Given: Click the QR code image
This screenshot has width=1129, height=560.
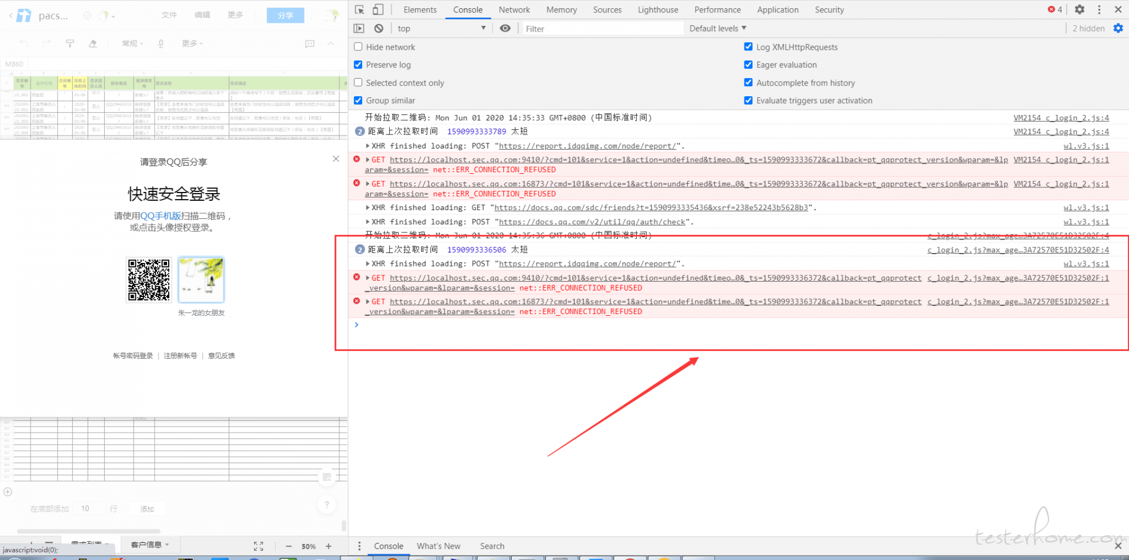Looking at the screenshot, I should tap(149, 280).
